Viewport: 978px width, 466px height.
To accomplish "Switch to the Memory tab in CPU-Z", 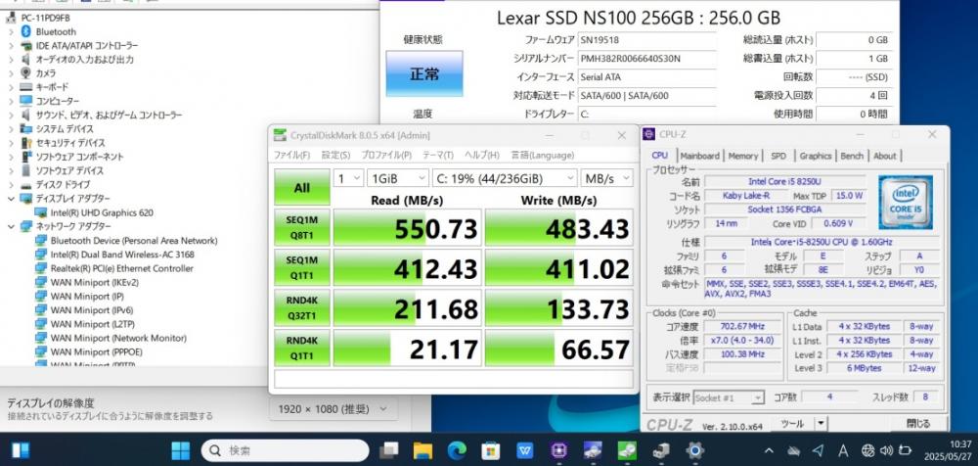I will pos(743,157).
